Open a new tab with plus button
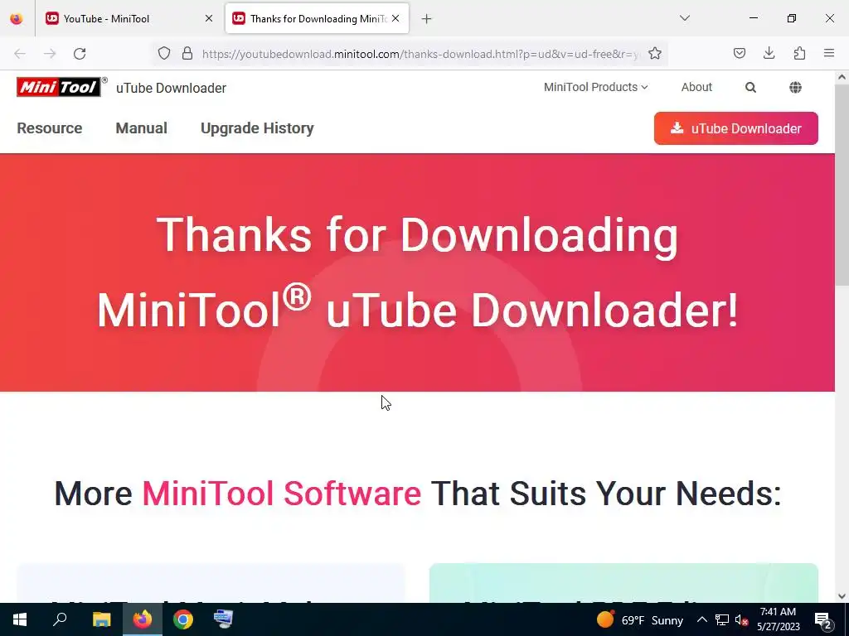 (x=427, y=19)
